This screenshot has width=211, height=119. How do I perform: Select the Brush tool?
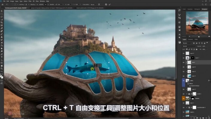[2, 34]
